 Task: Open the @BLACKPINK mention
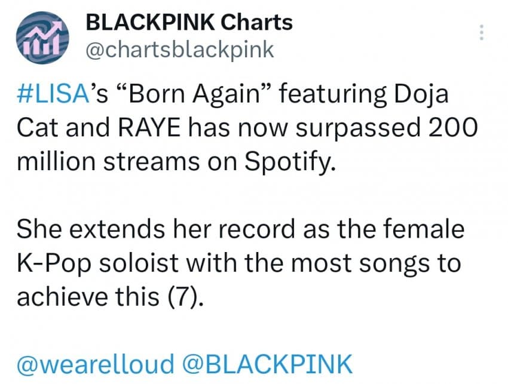point(267,364)
